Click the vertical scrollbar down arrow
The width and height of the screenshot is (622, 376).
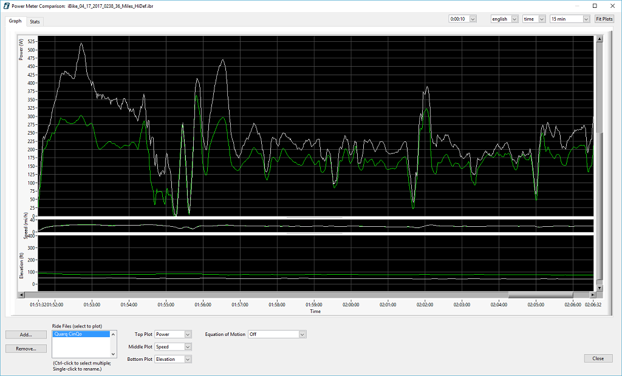(x=600, y=288)
